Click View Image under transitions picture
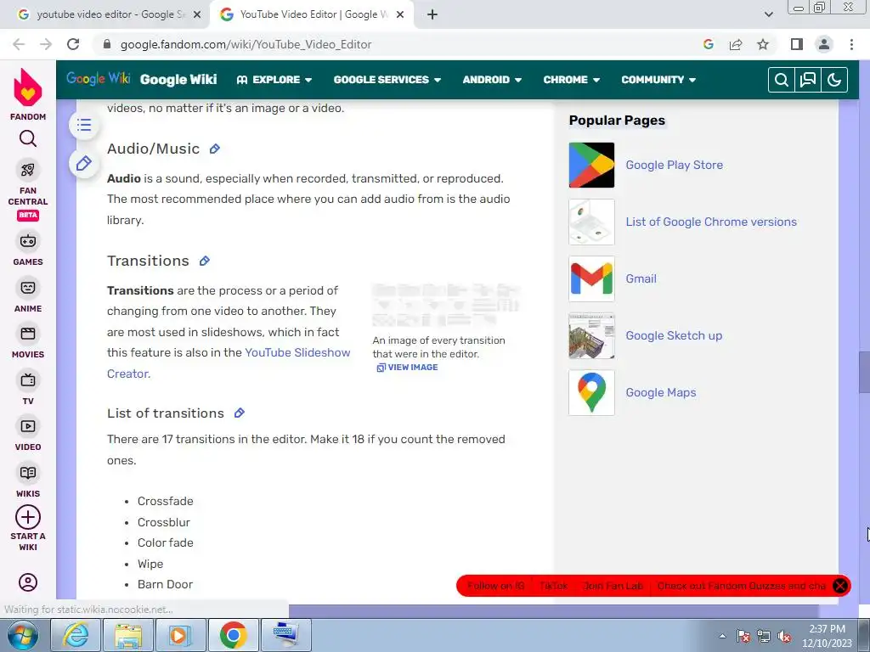Viewport: 870px width, 652px height. point(407,367)
